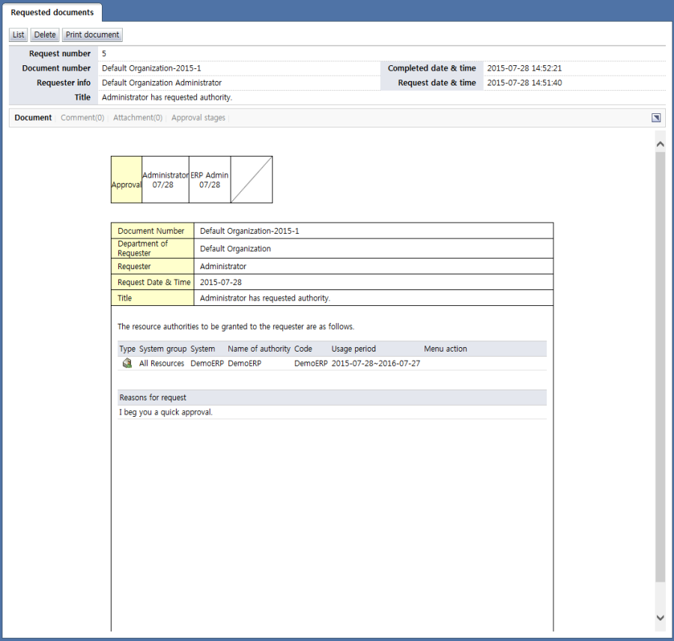Click the Usage period column header
Screen dimensions: 674x641
pyautogui.click(x=353, y=349)
